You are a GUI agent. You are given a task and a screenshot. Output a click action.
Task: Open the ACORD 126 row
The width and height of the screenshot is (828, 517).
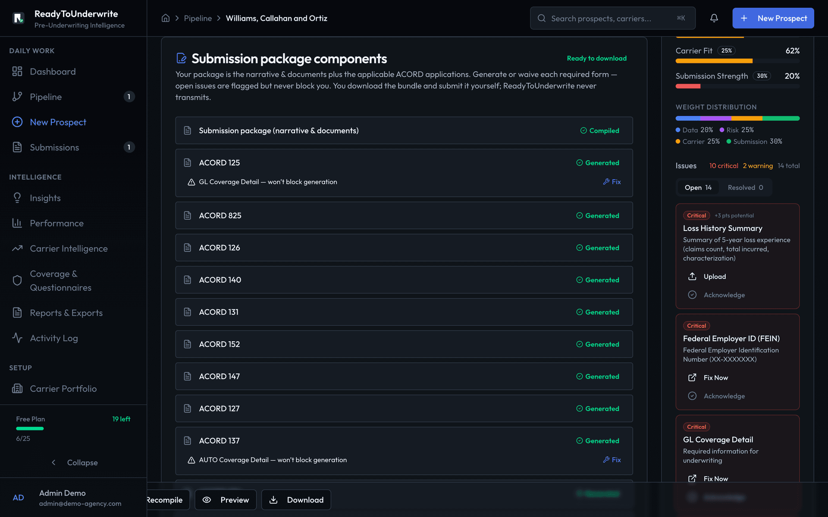[404, 248]
